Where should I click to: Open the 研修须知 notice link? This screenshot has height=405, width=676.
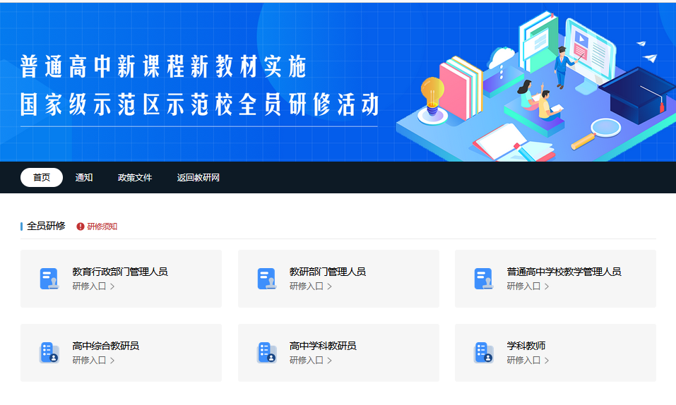[x=102, y=226]
